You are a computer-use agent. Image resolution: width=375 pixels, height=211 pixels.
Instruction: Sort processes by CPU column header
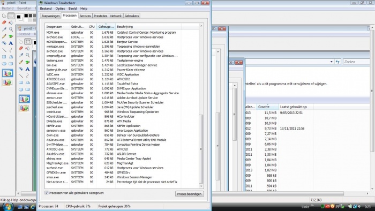[92, 27]
